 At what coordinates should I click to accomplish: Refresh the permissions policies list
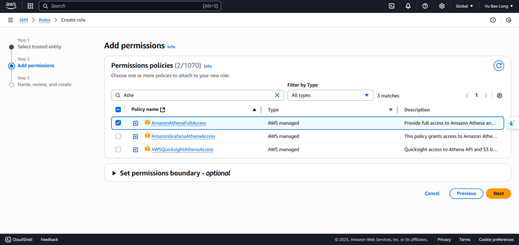tap(499, 65)
